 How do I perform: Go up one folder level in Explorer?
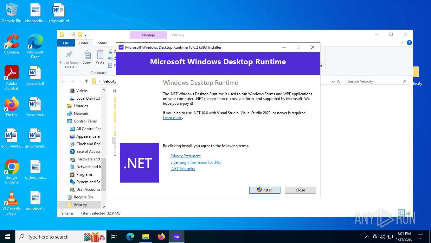[87, 81]
